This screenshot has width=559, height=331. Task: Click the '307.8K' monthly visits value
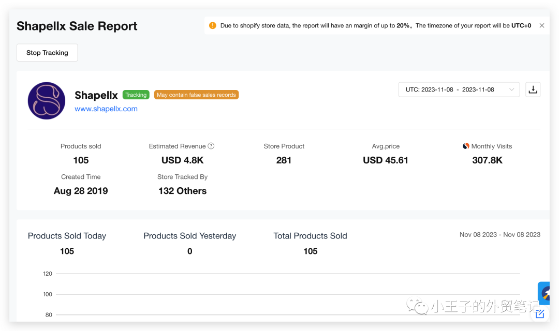click(x=487, y=160)
